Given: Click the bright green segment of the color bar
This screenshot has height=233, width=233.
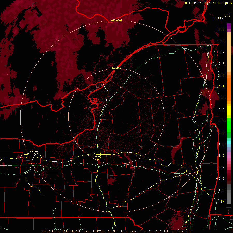Looking at the screenshot, I should [229, 125].
